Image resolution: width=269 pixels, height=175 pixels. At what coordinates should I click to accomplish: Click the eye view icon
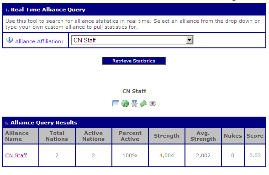[x=153, y=103]
